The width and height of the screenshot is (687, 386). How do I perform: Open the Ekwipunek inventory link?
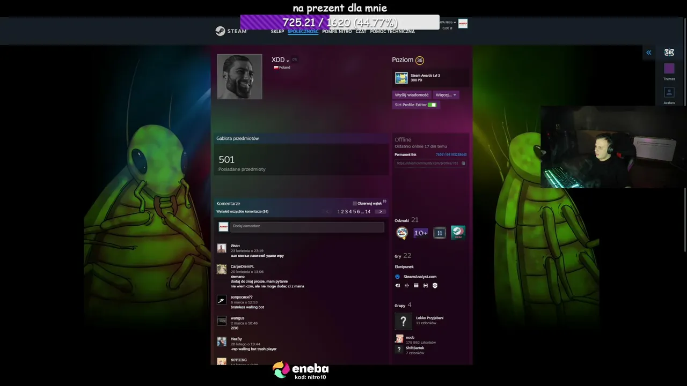[404, 266]
